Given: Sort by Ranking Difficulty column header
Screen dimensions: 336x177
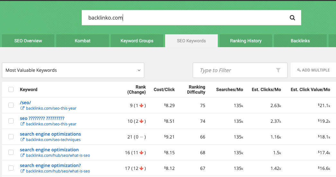Looking at the screenshot, I should (x=196, y=89).
